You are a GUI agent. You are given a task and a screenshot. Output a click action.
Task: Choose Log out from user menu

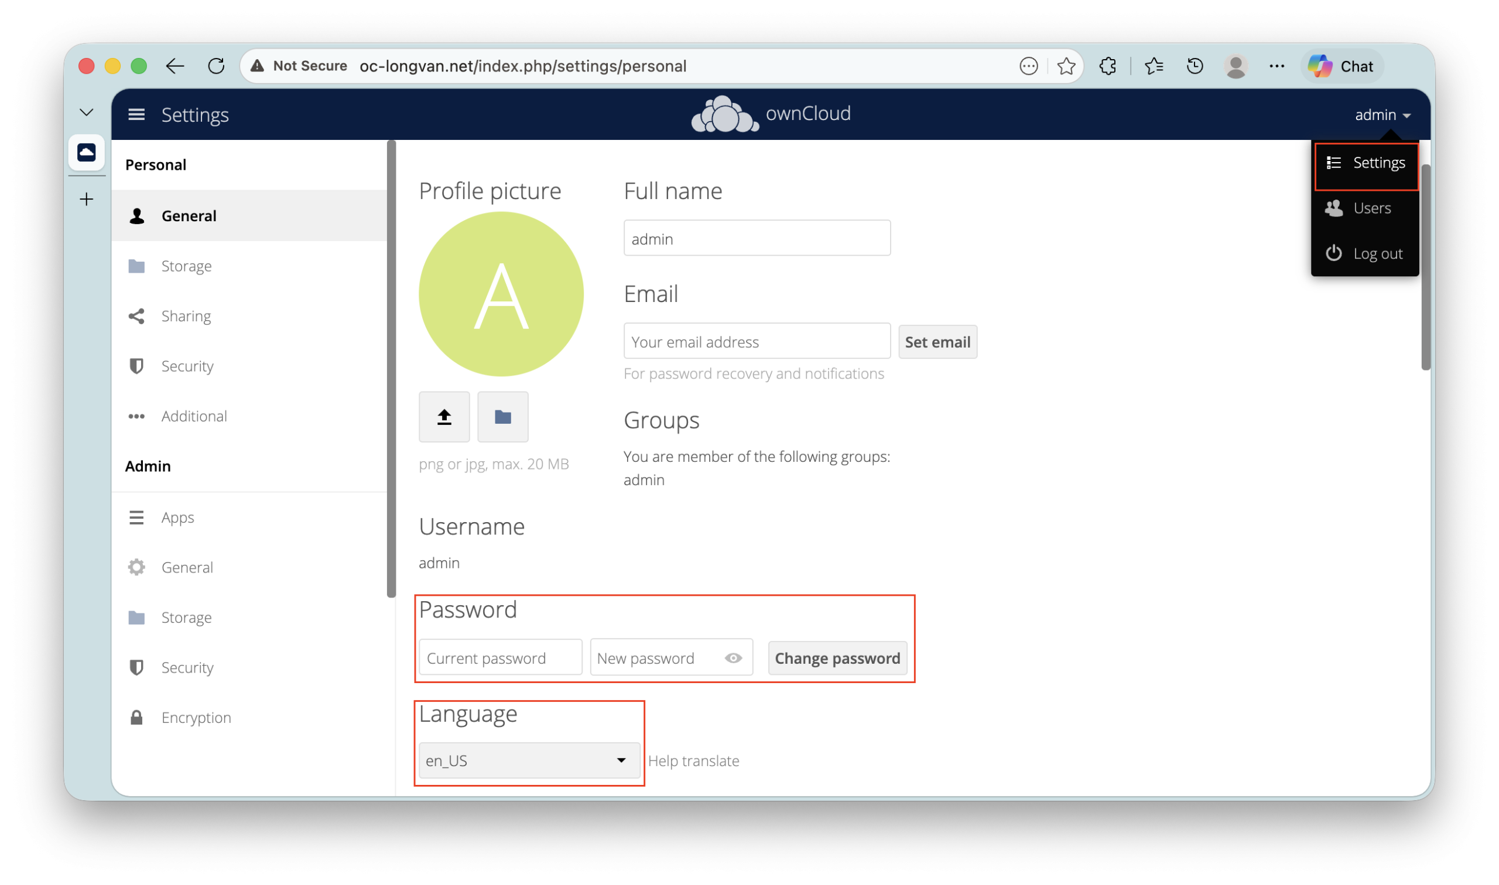click(1377, 253)
